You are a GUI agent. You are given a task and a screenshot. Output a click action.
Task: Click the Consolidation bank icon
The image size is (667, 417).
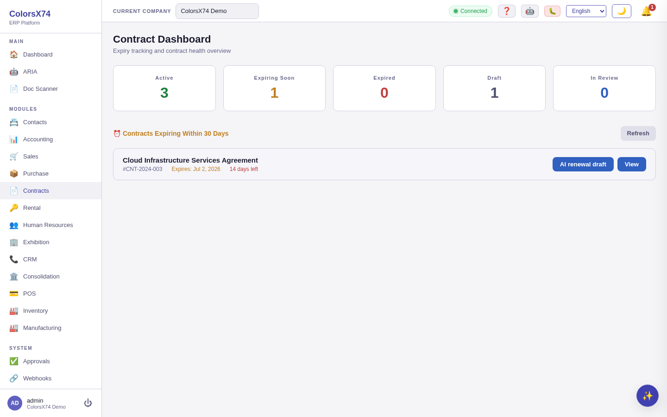click(14, 276)
